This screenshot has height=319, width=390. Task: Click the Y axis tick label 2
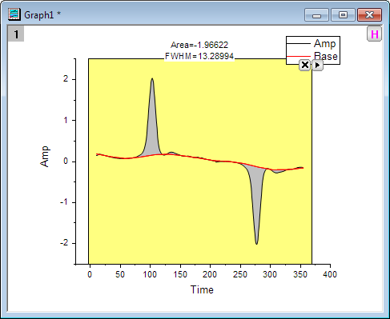66,79
